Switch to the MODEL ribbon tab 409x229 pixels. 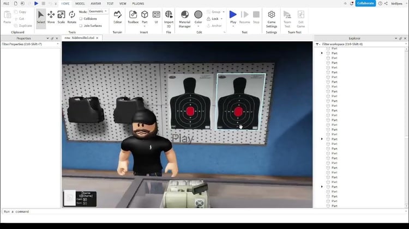[x=80, y=4]
